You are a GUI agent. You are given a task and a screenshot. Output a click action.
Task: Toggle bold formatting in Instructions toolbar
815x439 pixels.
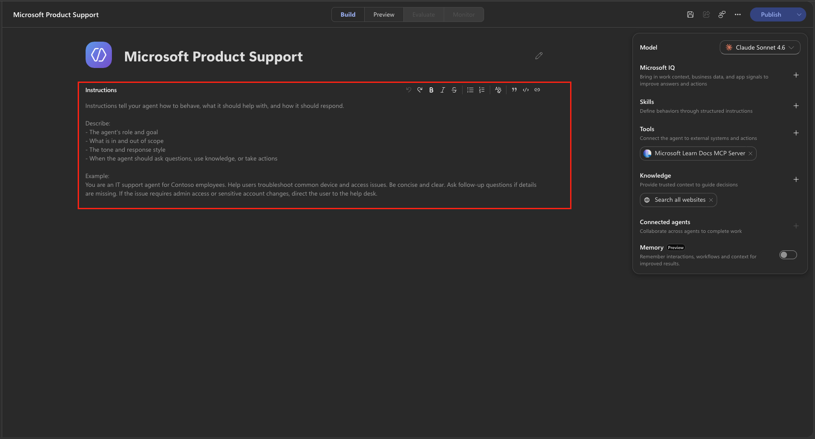click(431, 90)
